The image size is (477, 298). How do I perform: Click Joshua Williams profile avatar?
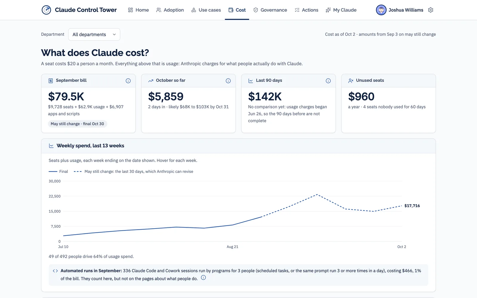point(381,10)
